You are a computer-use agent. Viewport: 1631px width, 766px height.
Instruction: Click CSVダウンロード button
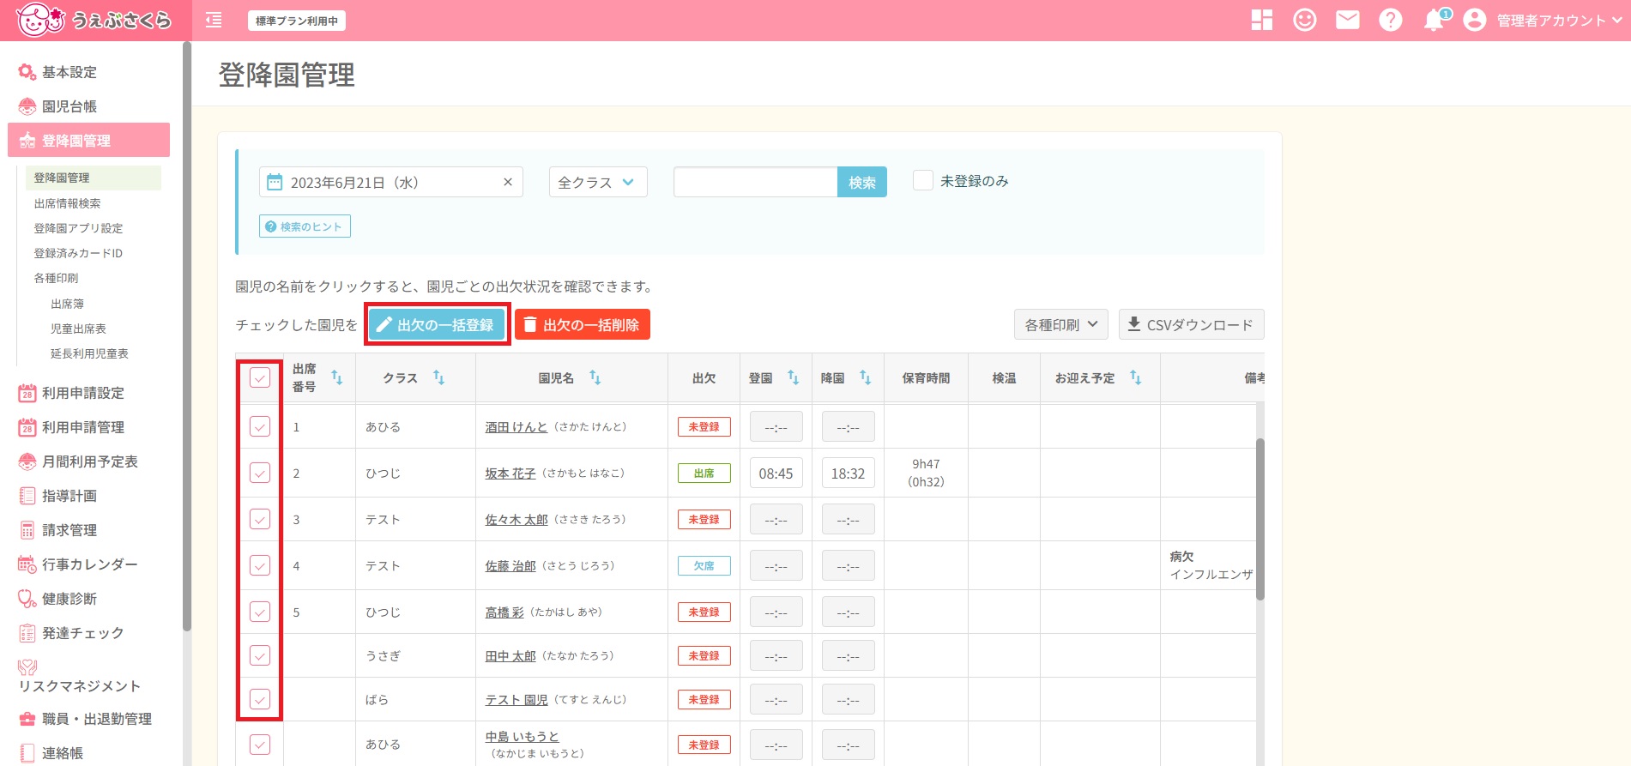click(1191, 324)
